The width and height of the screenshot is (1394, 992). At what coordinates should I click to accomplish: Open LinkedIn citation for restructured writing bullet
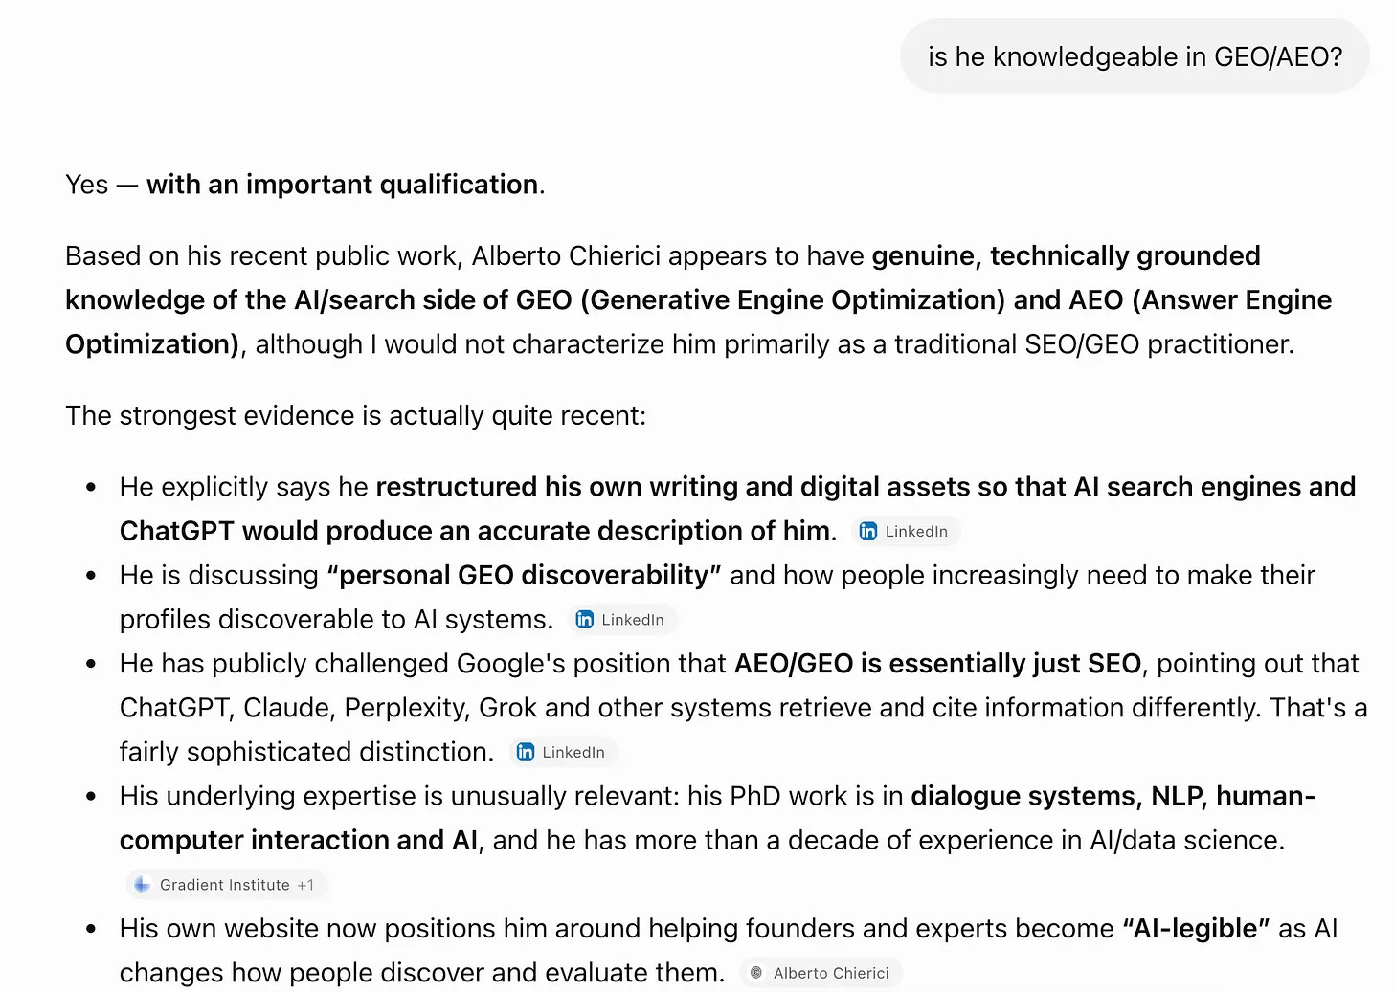coord(905,531)
